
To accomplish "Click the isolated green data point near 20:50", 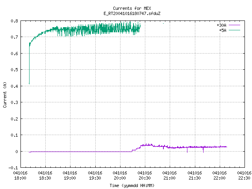I will (163, 24).
